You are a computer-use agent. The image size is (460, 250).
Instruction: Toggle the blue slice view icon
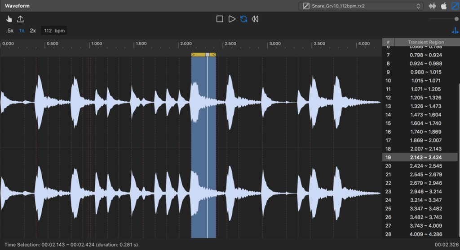coord(455,6)
